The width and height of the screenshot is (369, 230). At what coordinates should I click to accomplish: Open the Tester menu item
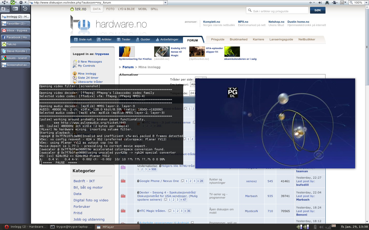click(124, 39)
